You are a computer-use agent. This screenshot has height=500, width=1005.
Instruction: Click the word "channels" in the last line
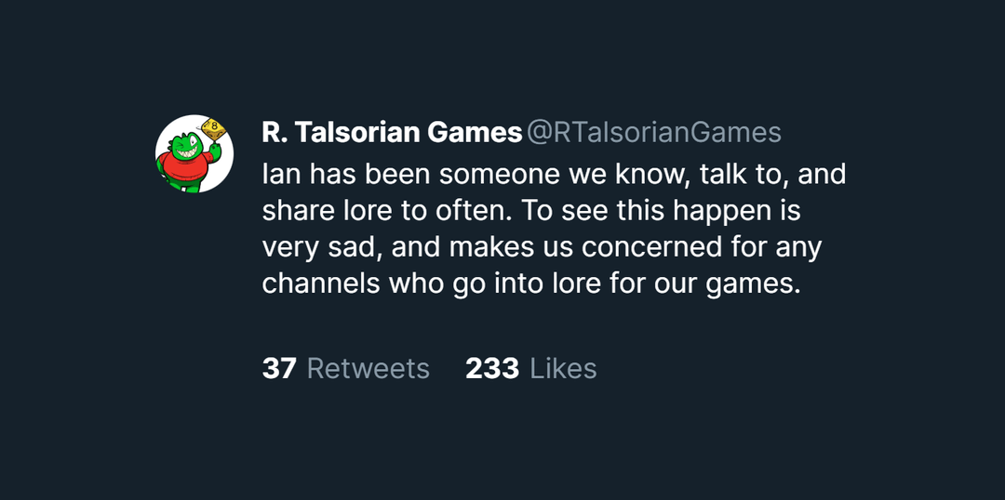(321, 283)
